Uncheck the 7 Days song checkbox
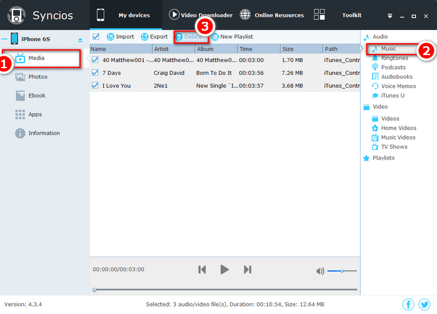Image resolution: width=437 pixels, height=314 pixels. pyautogui.click(x=95, y=73)
